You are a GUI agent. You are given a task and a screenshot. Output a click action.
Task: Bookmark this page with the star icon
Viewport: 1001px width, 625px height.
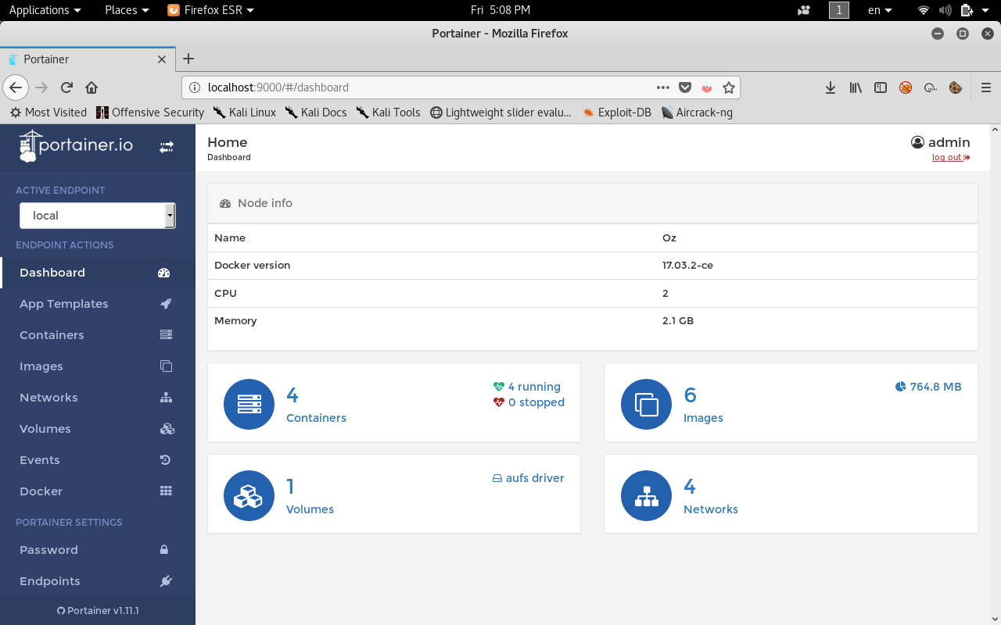click(729, 87)
